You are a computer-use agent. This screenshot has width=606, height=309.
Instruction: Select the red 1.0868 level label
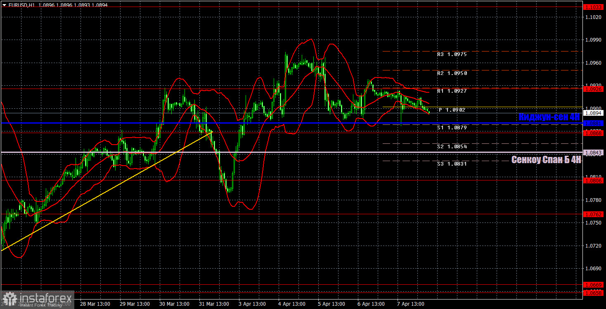pyautogui.click(x=594, y=133)
